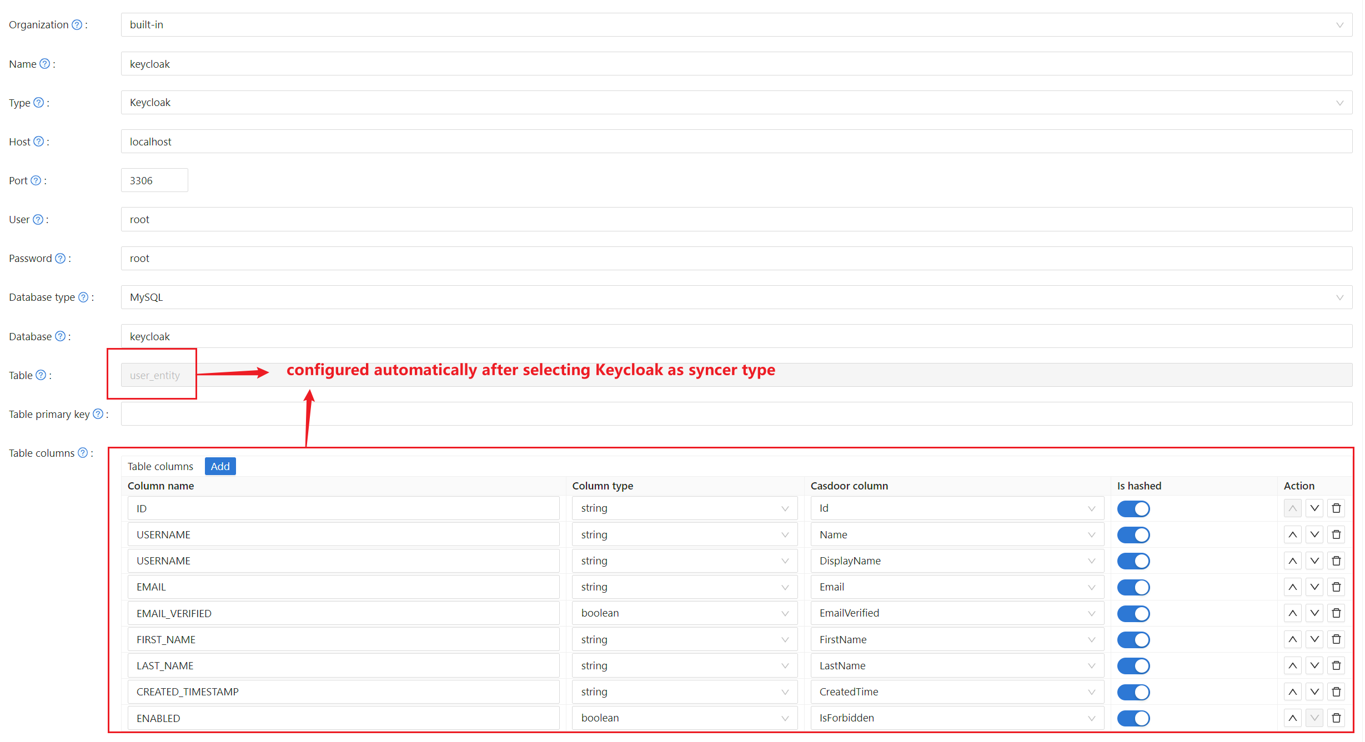Toggle Is hashed switch for LAST_NAME
Screen dimensions: 1365x742
pyautogui.click(x=1133, y=666)
